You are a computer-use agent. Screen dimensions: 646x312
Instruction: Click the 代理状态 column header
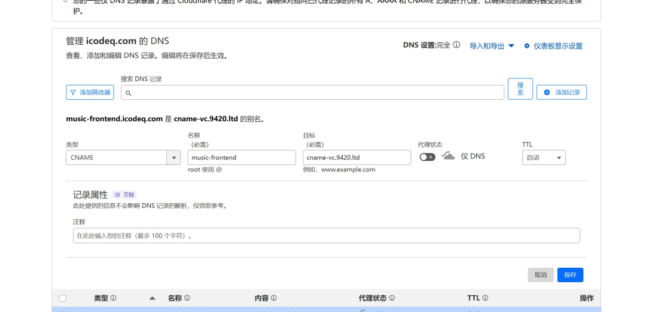[373, 298]
